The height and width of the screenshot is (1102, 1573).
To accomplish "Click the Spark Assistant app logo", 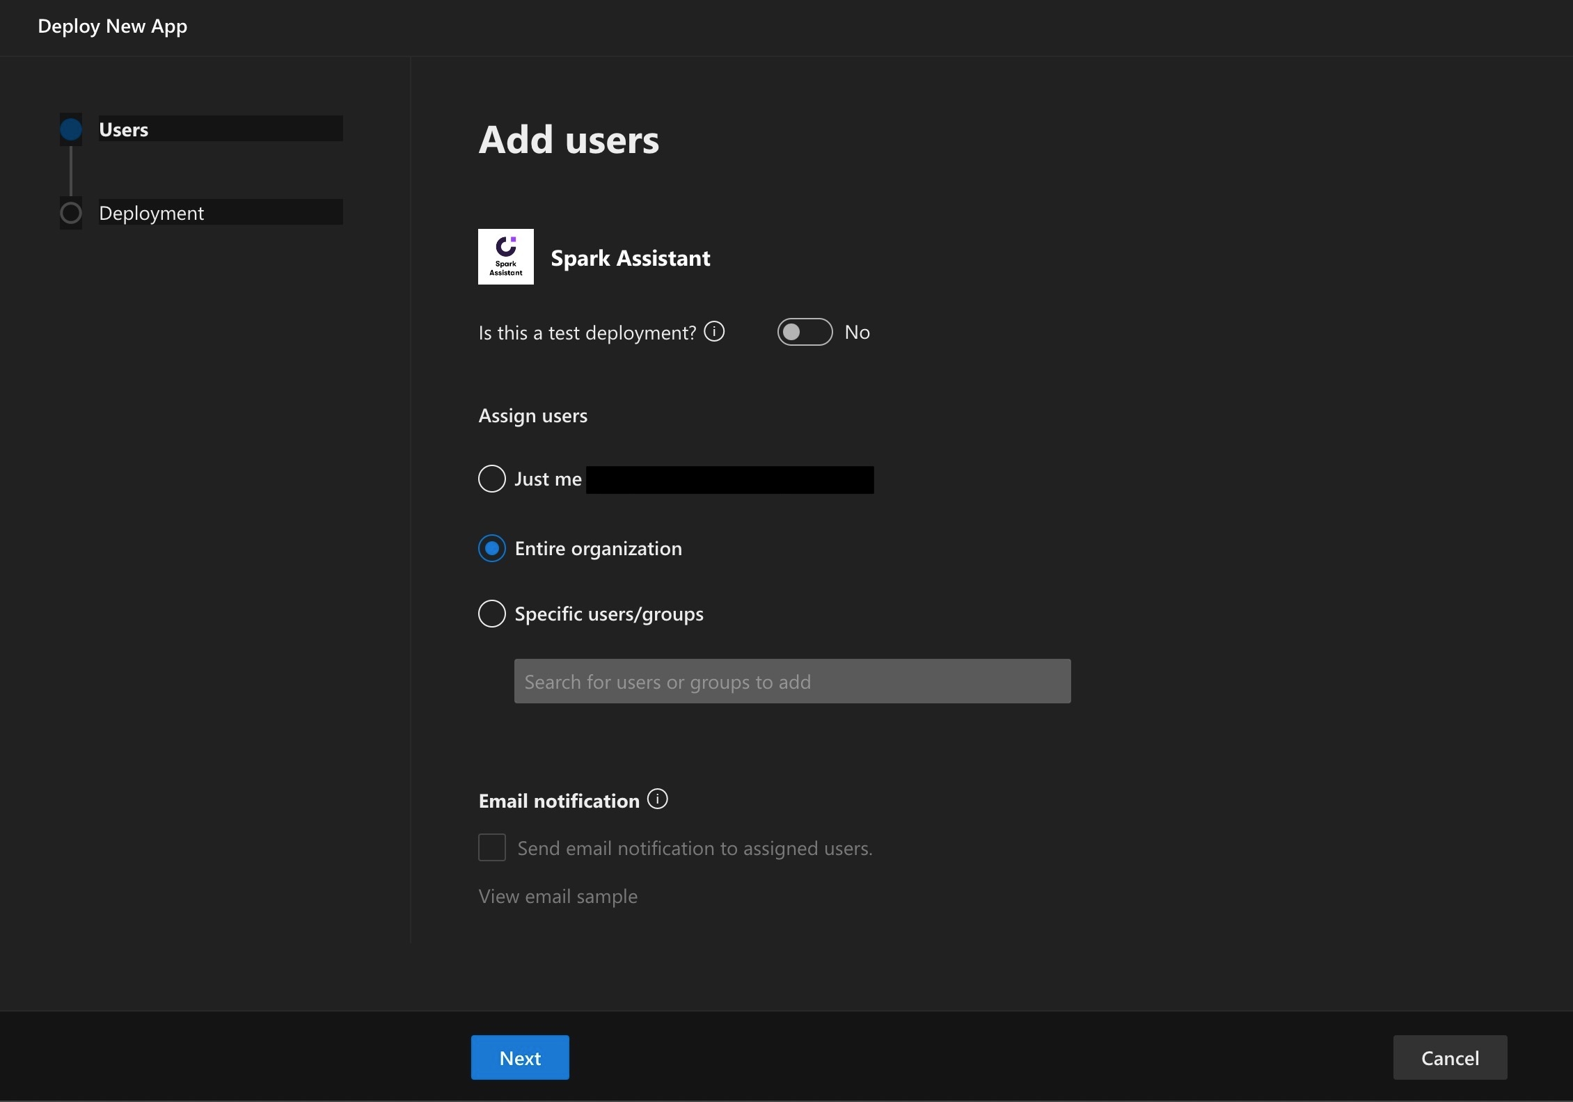I will point(505,257).
